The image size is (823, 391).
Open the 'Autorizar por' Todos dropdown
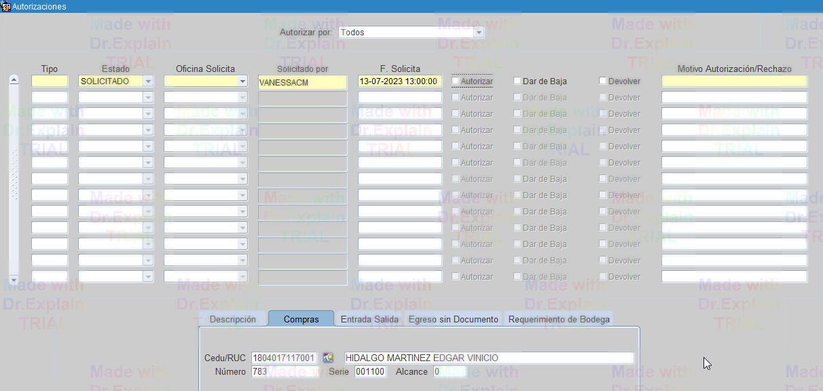point(479,32)
